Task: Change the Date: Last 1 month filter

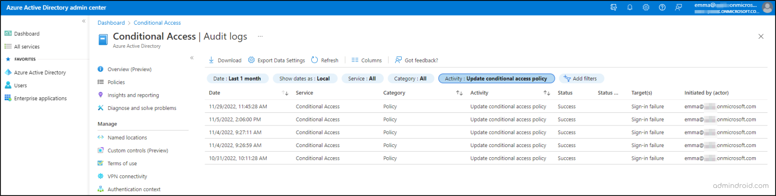Action: coord(237,79)
